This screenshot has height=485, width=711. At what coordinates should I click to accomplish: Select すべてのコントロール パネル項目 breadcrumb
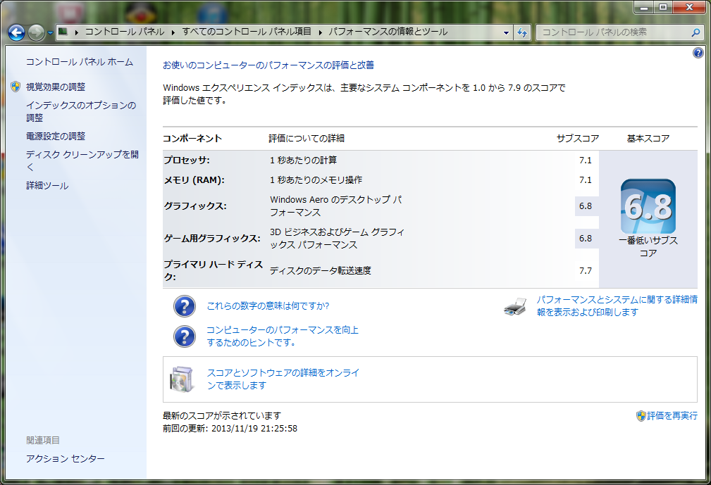pyautogui.click(x=247, y=32)
